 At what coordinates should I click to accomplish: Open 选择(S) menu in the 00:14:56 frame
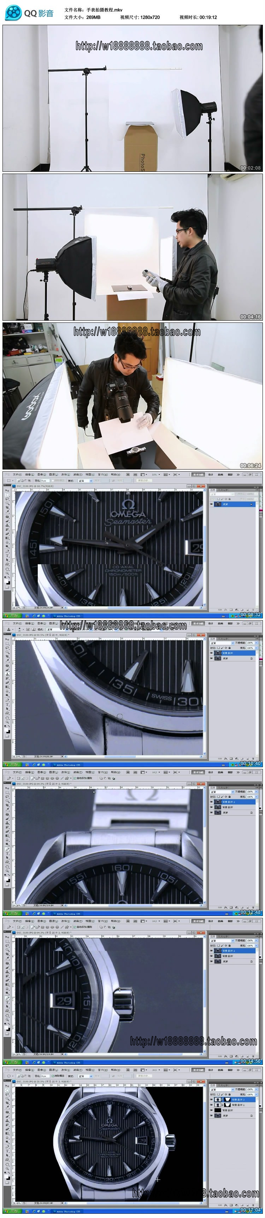pos(66,921)
